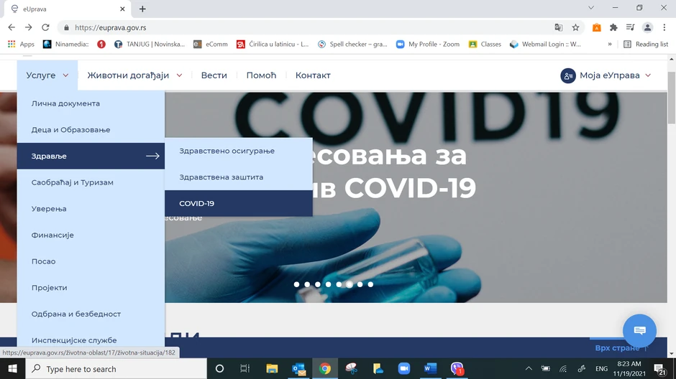Close the eUprava tab
The image size is (676, 379).
pyautogui.click(x=122, y=9)
